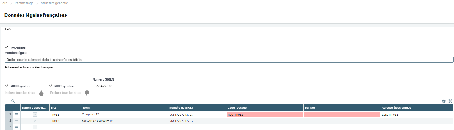Expand the grid to full screen
Screen dimensions: 454x130
(450, 101)
